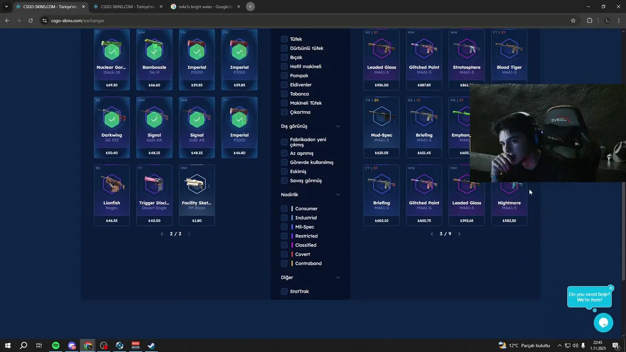Click the address bar URL
Image resolution: width=626 pixels, height=352 pixels.
(78, 21)
